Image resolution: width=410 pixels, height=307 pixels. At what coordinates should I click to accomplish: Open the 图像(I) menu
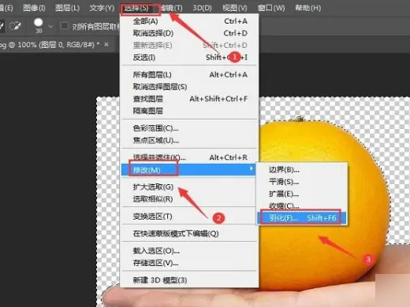click(34, 8)
